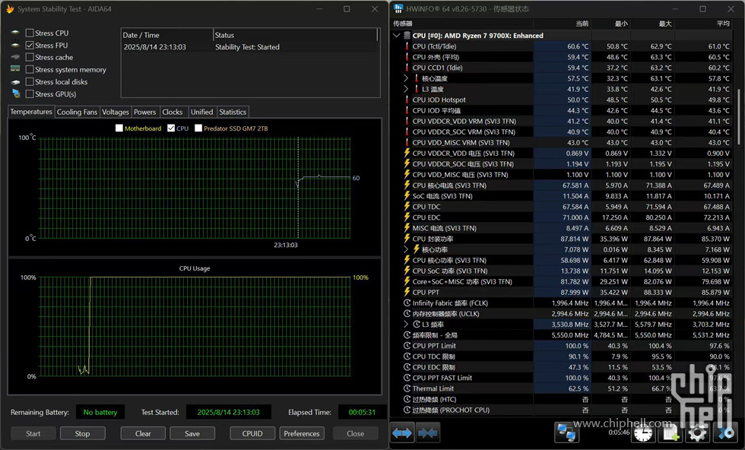Screen dimensions: 745x450
Task: Click the chip icon next to Stress FPU
Action: [x=16, y=45]
